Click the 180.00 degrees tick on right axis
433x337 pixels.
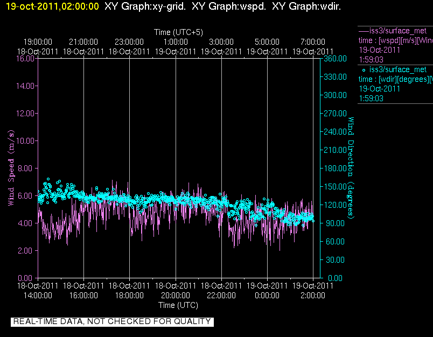click(335, 169)
